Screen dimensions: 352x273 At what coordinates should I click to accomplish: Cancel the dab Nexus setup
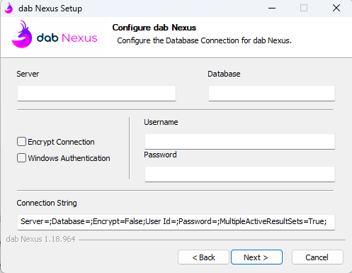point(317,257)
